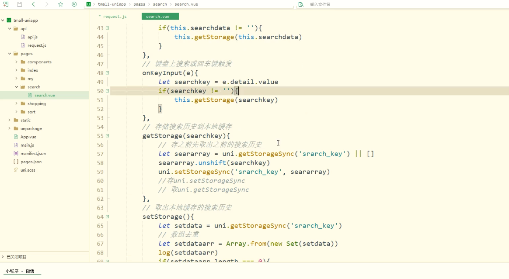Click search.vue in the breadcrumb
Image resolution: width=509 pixels, height=279 pixels.
click(x=186, y=4)
